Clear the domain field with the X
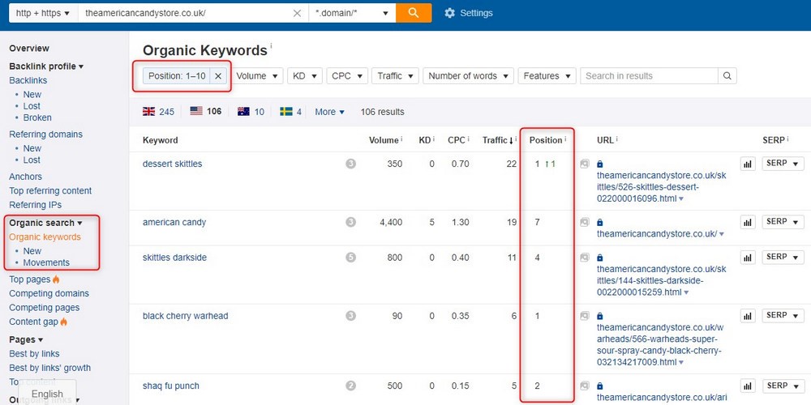This screenshot has width=811, height=405. point(297,13)
